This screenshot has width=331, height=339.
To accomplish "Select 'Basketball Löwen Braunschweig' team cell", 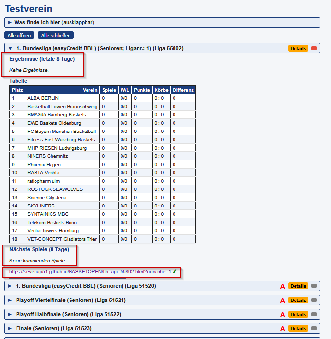I will tap(62, 106).
